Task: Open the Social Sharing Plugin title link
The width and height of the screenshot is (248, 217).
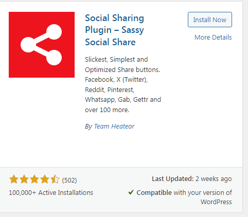Action: click(x=115, y=30)
